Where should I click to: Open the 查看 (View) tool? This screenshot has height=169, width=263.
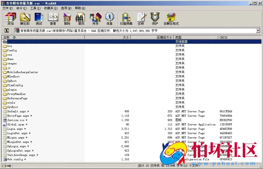click(53, 19)
